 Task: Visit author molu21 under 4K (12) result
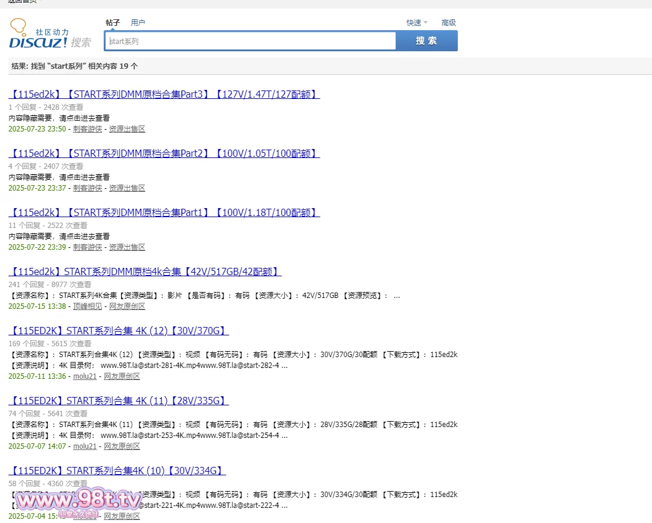pos(84,376)
